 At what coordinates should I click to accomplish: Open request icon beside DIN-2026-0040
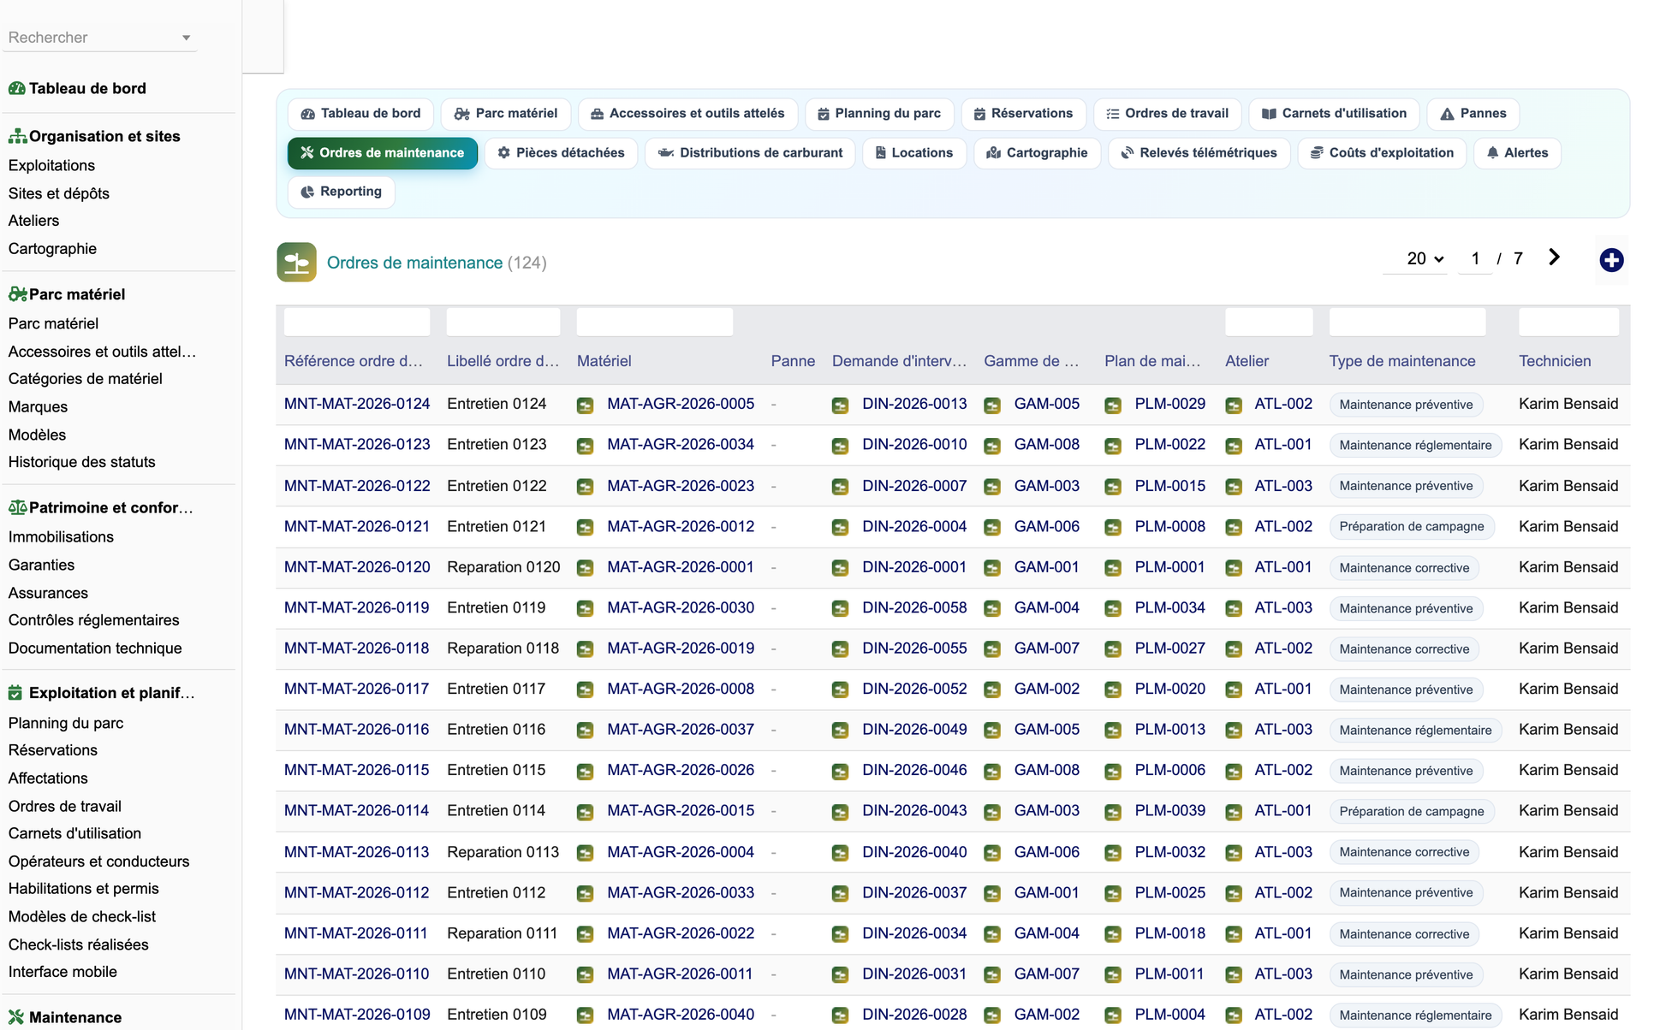point(840,853)
